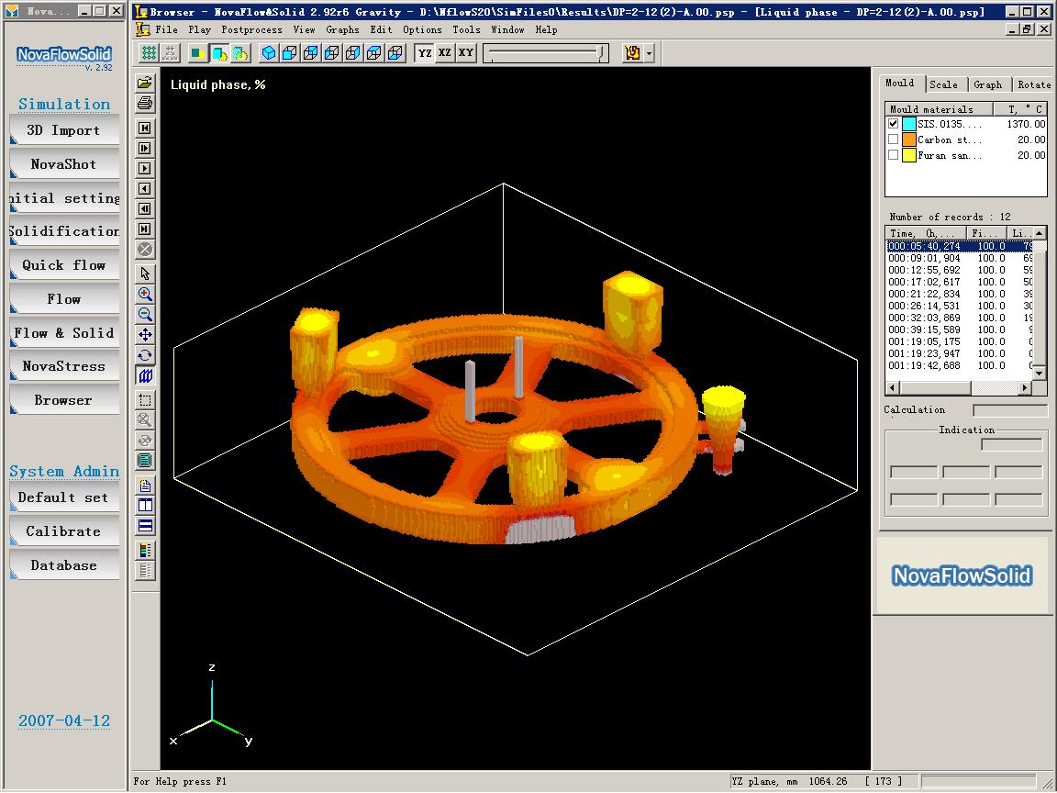Select the last wireframe cube view icon

[395, 52]
